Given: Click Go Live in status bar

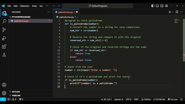Looking at the screenshot, I should tap(173, 99).
